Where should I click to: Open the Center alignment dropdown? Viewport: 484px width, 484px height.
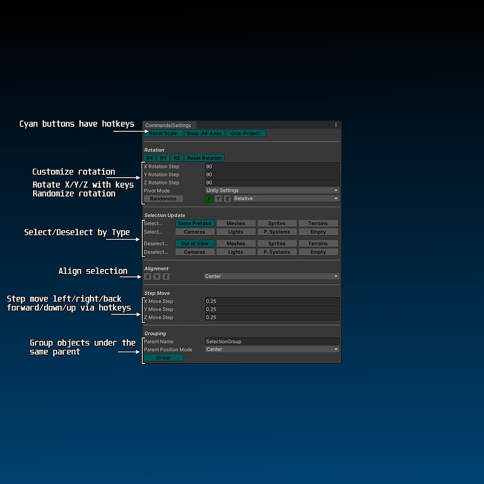pyautogui.click(x=272, y=277)
